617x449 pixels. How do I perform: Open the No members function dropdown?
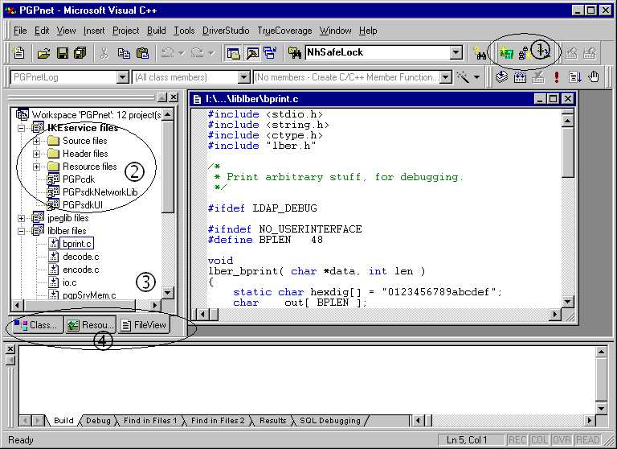[445, 77]
